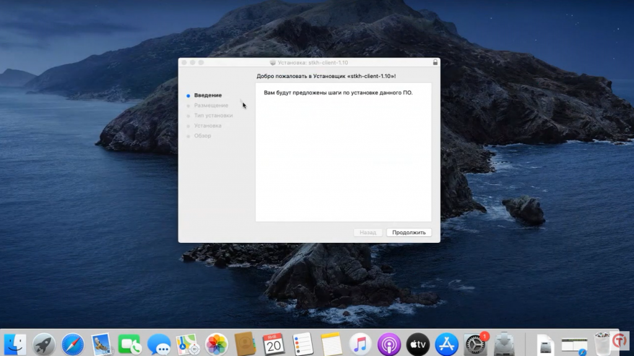Open Reminders from the dock
Screen dimensions: 634x356
click(303, 344)
